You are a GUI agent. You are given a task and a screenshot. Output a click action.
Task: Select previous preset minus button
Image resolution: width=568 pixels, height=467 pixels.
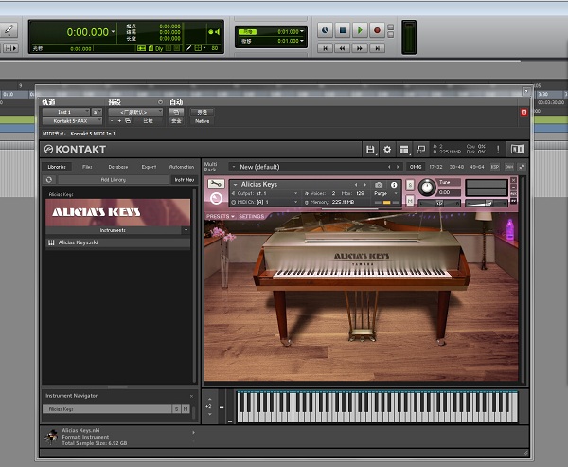pyautogui.click(x=112, y=121)
